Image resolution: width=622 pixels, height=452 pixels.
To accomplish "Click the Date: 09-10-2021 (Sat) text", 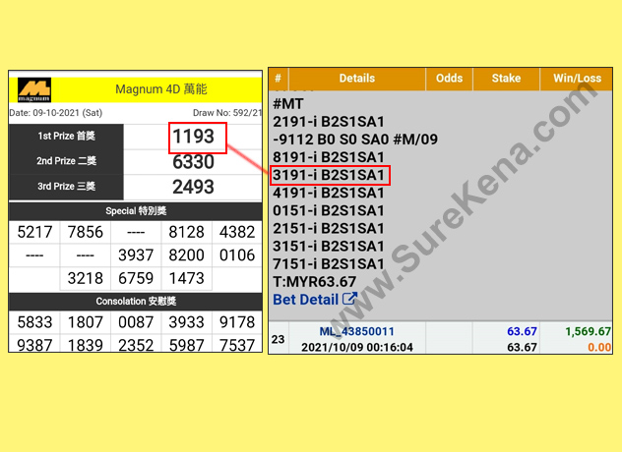I will 55,113.
